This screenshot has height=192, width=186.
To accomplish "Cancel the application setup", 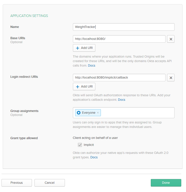I will click(50, 183).
